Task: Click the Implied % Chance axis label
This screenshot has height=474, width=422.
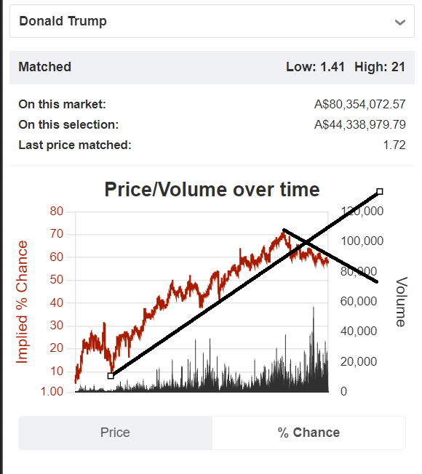Action: coord(22,302)
